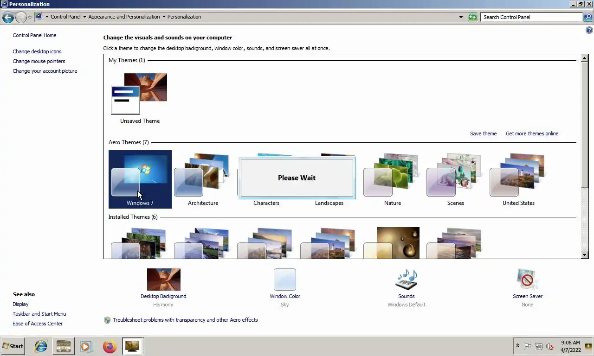This screenshot has width=594, height=356.
Task: Expand dropdown arrow before Control Panel breadcrumb
Action: pos(47,17)
